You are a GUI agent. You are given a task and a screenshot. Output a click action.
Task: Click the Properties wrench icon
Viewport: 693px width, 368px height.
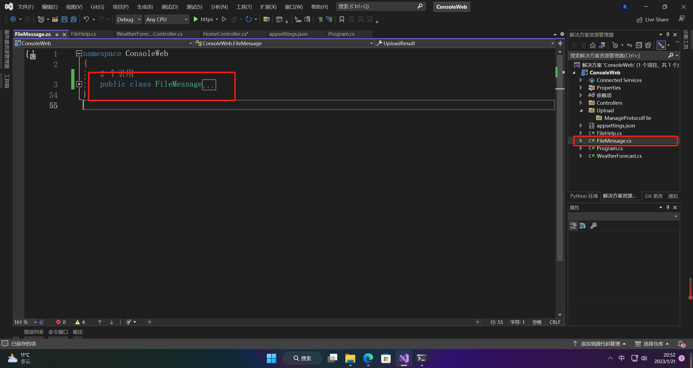coord(594,226)
